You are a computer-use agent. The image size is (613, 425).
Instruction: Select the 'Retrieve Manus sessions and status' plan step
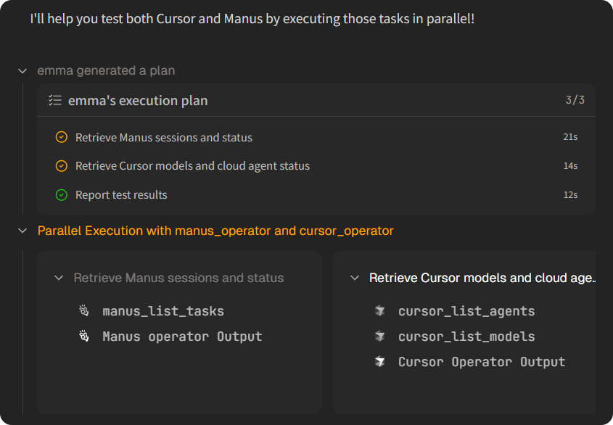click(316, 137)
